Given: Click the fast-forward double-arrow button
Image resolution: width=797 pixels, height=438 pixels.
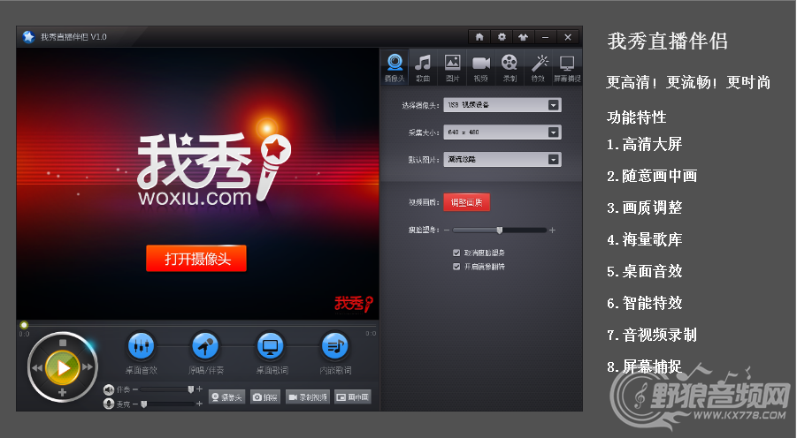Looking at the screenshot, I should point(88,367).
